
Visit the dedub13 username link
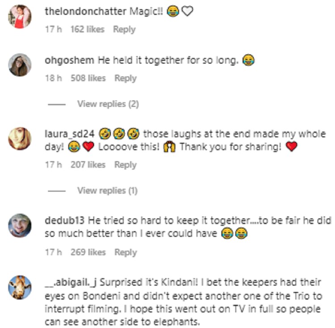pos(66,220)
